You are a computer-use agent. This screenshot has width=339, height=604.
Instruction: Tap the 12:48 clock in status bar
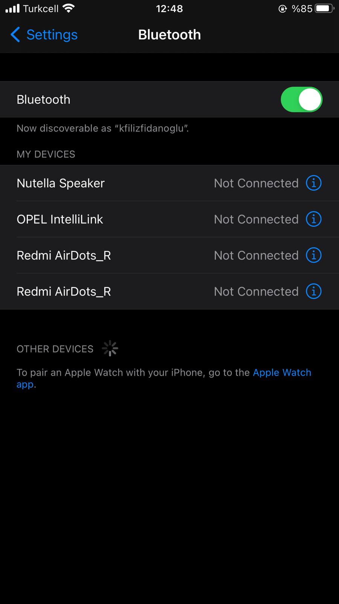(169, 8)
